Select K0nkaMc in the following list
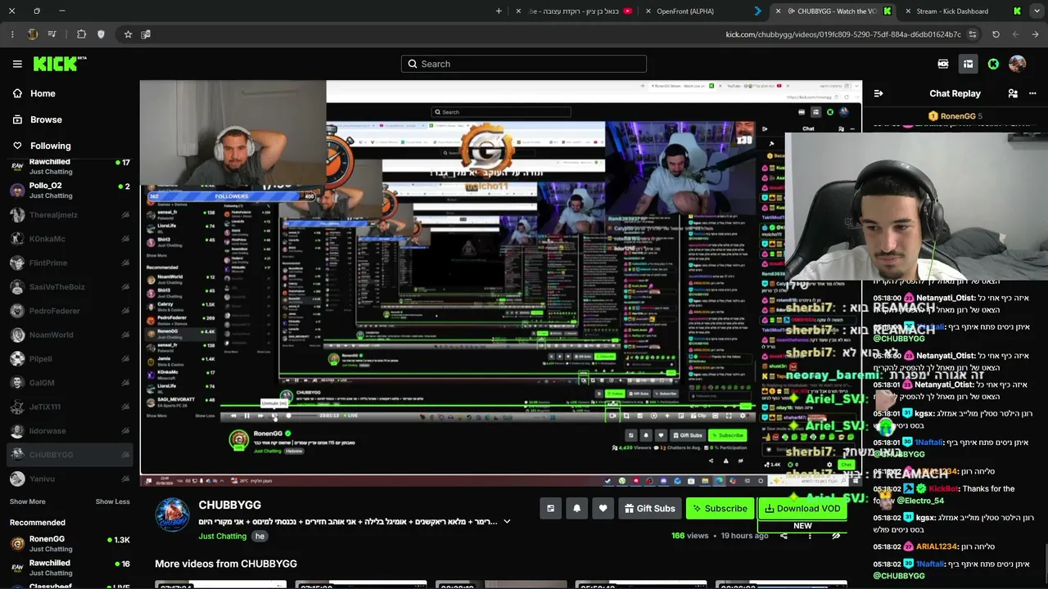1048x589 pixels. coord(70,239)
